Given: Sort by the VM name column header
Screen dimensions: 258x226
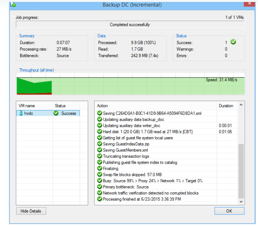Looking at the screenshot, I should [x=34, y=105].
